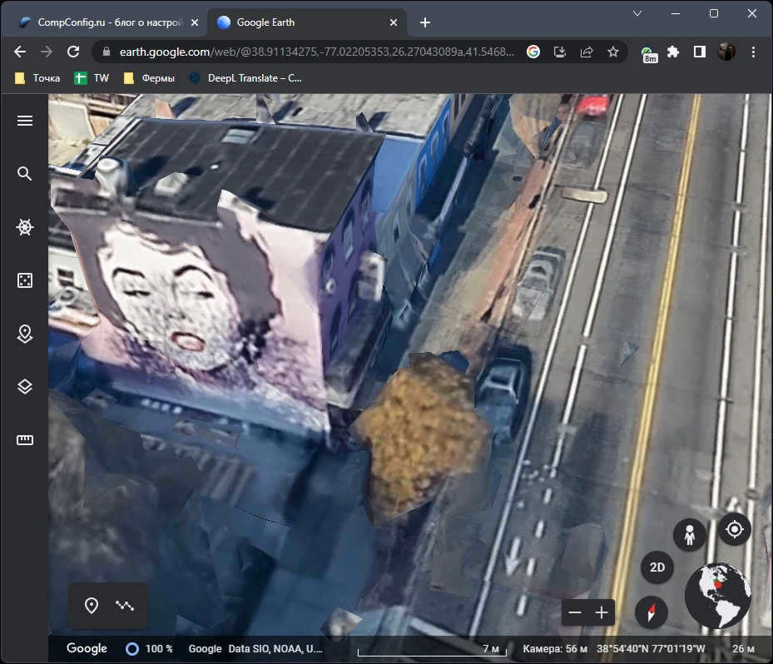The height and width of the screenshot is (664, 773).
Task: Install app via the download icon
Action: pyautogui.click(x=560, y=52)
